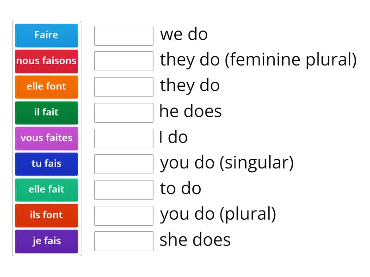370x277 pixels.
Task: Select the violet je fais tile
Action: coord(46,241)
